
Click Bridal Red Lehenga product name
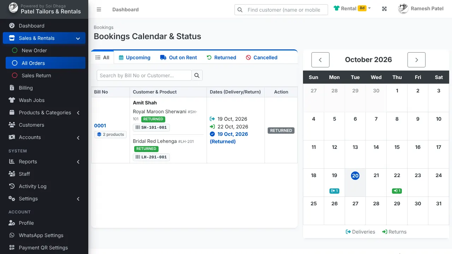(x=155, y=141)
